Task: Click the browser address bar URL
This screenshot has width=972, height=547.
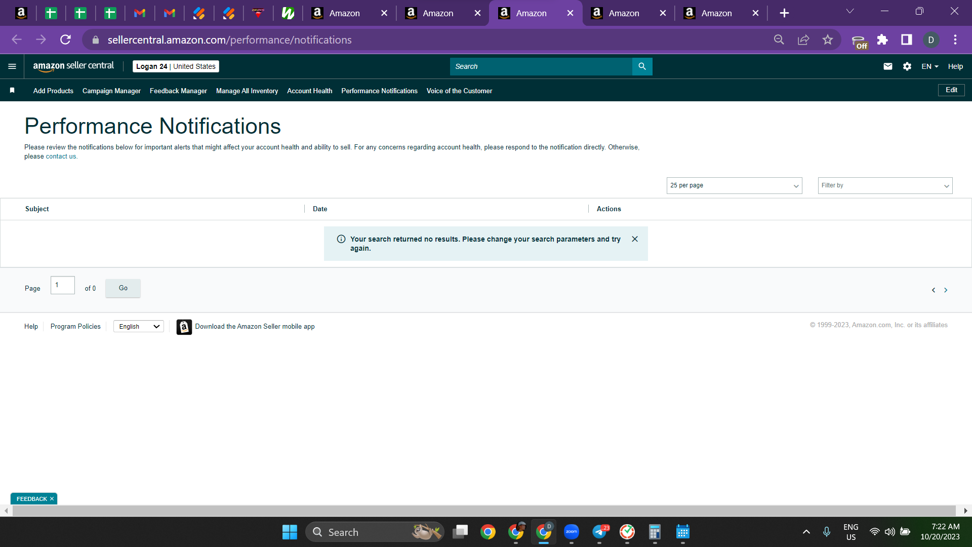Action: click(x=229, y=40)
